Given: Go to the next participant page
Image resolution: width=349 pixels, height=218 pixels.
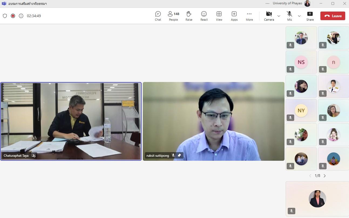Looking at the screenshot, I should (x=325, y=176).
